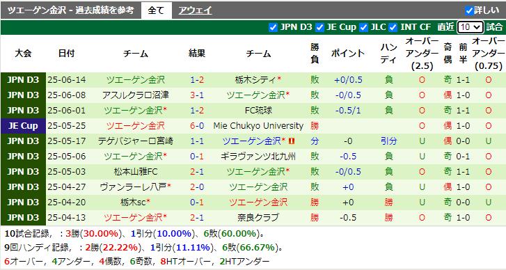Click JPN D3 badge for the 25-06-14 match
Image resolution: width=506 pixels, height=270 pixels.
point(23,80)
